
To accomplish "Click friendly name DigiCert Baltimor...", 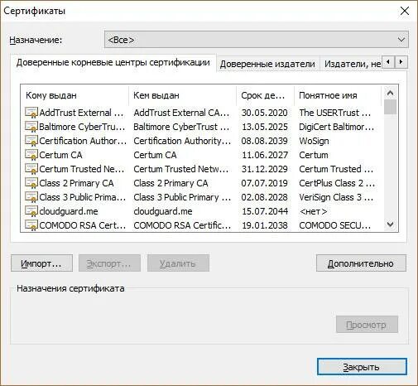I will coord(337,127).
